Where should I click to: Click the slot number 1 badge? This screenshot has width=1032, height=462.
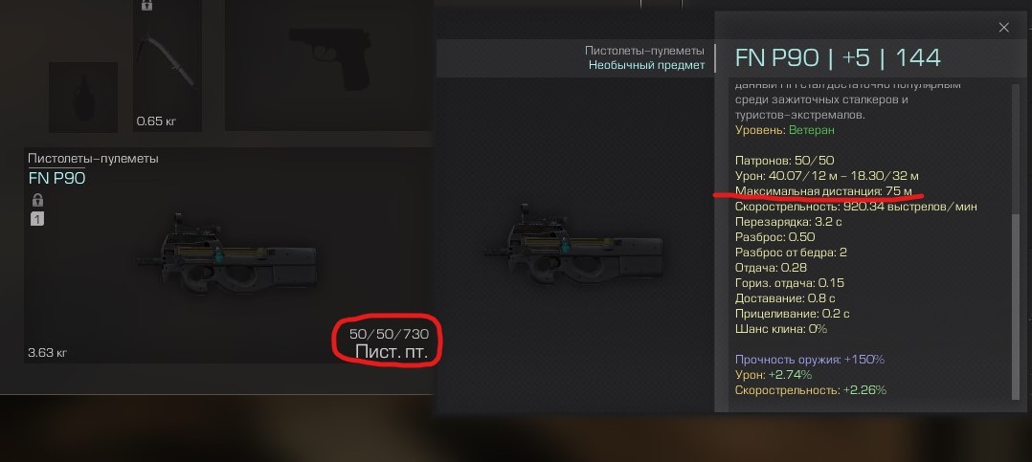coord(36,219)
